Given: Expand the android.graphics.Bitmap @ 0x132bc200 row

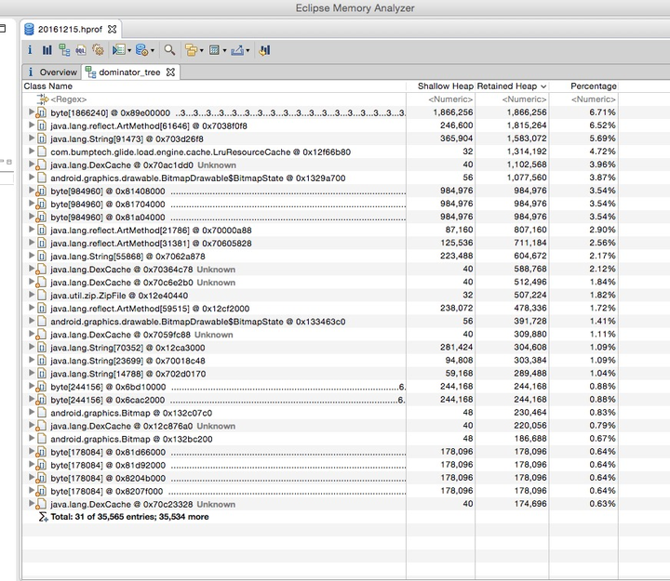Looking at the screenshot, I should (x=32, y=438).
